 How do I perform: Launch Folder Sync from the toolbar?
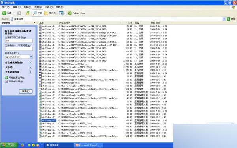tap(76, 13)
